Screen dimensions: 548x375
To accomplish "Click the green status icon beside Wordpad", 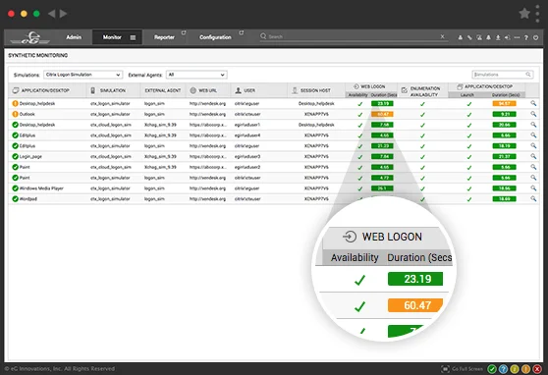I will click(15, 199).
